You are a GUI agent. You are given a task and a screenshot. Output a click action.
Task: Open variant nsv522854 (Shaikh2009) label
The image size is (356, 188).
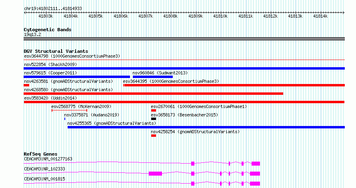(x=50, y=64)
